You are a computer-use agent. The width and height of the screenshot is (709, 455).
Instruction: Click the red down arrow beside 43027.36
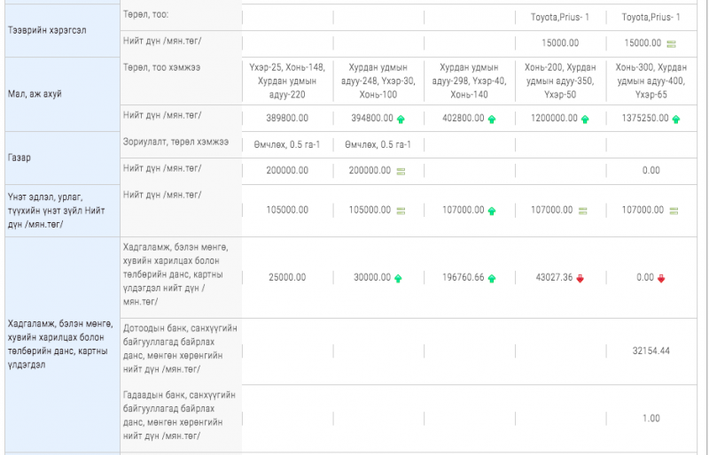(x=580, y=278)
